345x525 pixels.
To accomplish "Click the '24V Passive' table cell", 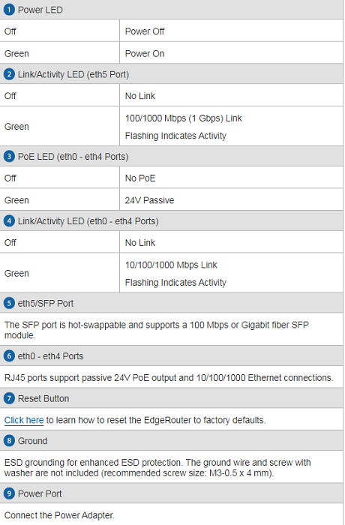I will click(x=231, y=200).
